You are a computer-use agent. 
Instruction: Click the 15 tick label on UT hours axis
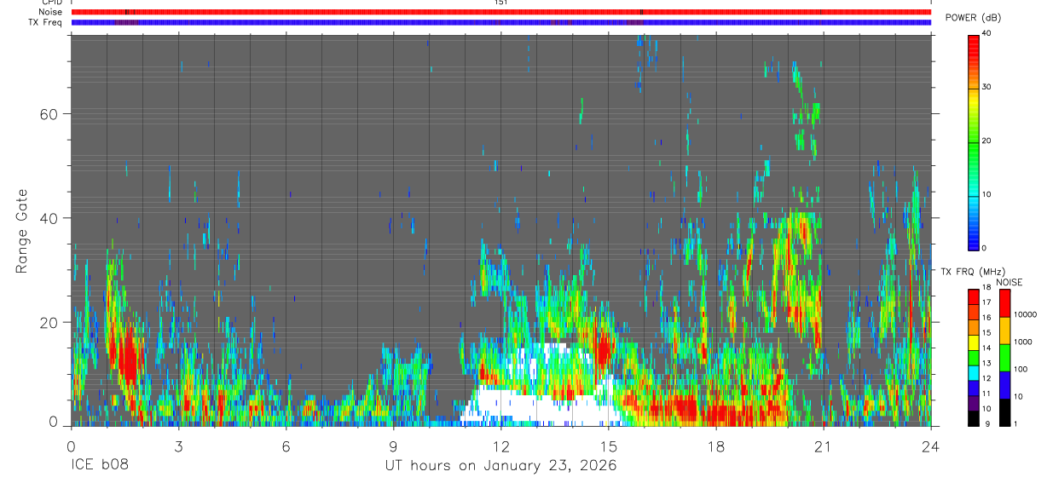608,446
